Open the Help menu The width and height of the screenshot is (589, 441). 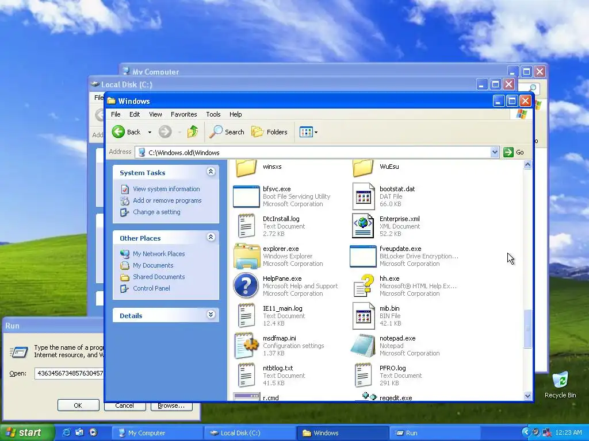point(235,114)
